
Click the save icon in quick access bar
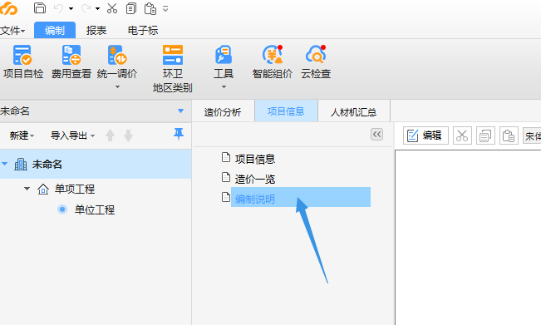(x=40, y=8)
